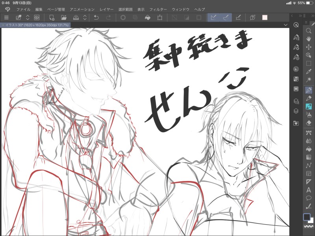Select the Decoration ribbon tool
The width and height of the screenshot is (315, 236).
click(309, 133)
